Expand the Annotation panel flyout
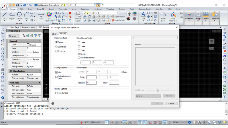Image resolution: width=228 pixels, height=128 pixels. pos(149,23)
